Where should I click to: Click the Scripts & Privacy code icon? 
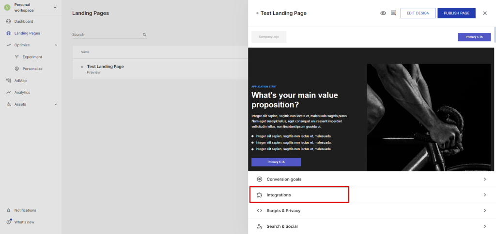pos(259,210)
